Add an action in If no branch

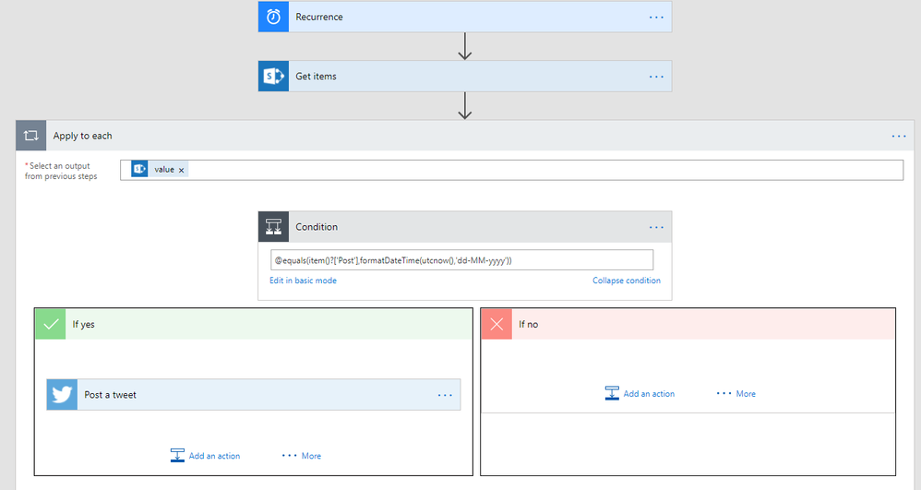click(640, 394)
